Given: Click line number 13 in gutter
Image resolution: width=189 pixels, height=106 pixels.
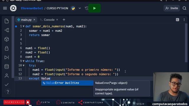Looking at the screenshot, I should coord(20,78).
